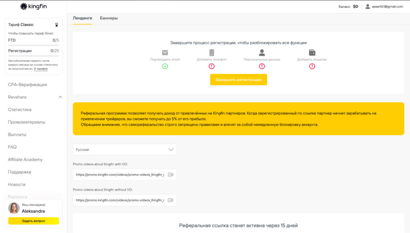Click the manager name Aleksandra
The width and height of the screenshot is (410, 233).
point(33,211)
